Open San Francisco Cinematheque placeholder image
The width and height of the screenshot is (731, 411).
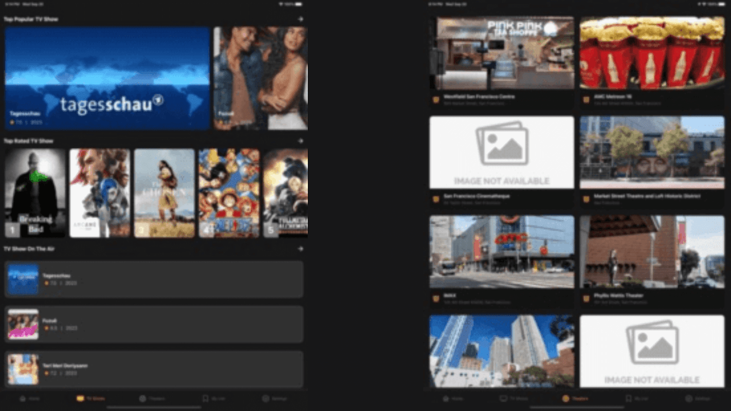coord(502,152)
